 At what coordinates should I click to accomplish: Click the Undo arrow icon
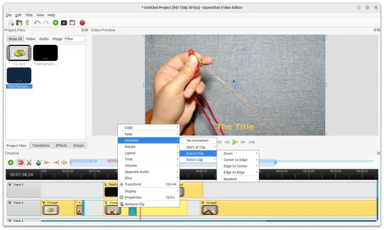tap(37, 22)
